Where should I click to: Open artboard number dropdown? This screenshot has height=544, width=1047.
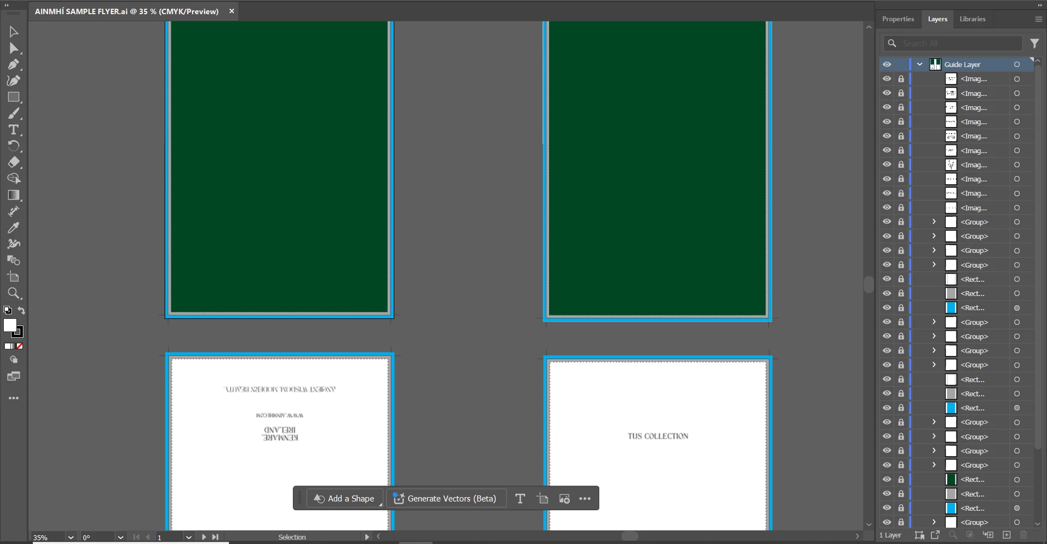pos(189,537)
